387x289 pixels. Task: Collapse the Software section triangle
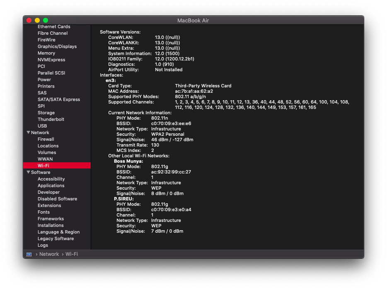[29, 172]
